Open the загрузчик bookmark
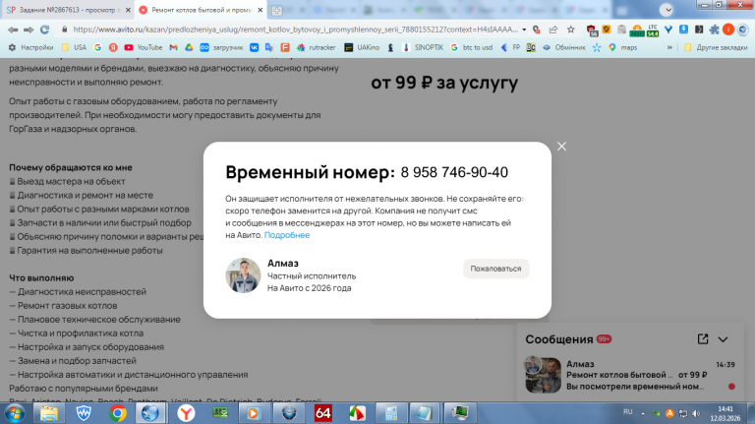 coord(221,47)
